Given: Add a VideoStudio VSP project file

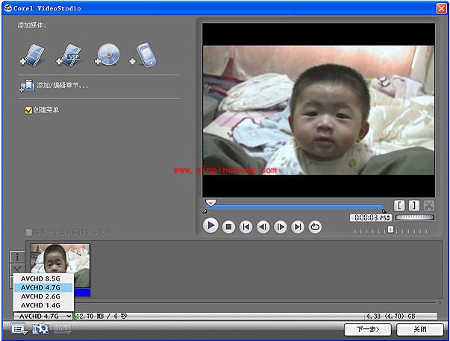Looking at the screenshot, I should pyautogui.click(x=70, y=54).
